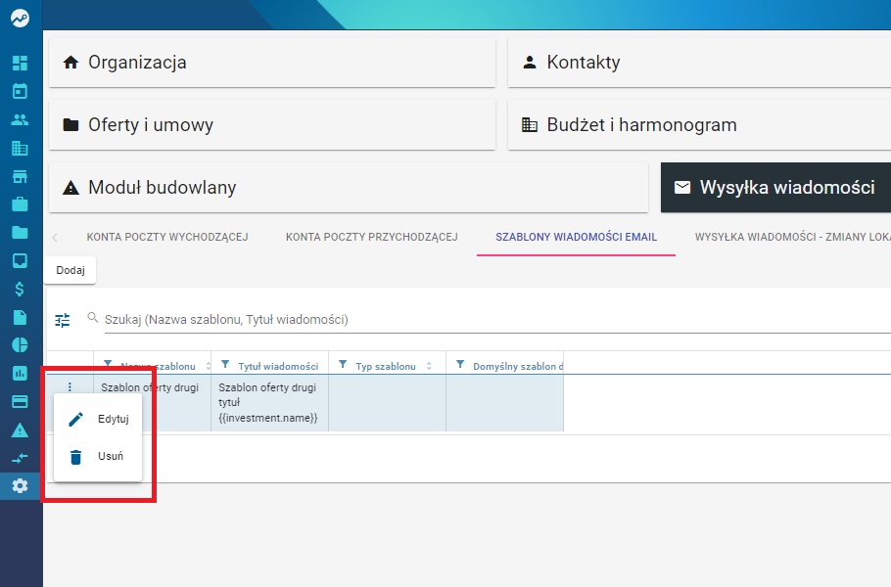The width and height of the screenshot is (891, 587).
Task: Filter the Tytuł wiadomości column
Action: tap(225, 365)
